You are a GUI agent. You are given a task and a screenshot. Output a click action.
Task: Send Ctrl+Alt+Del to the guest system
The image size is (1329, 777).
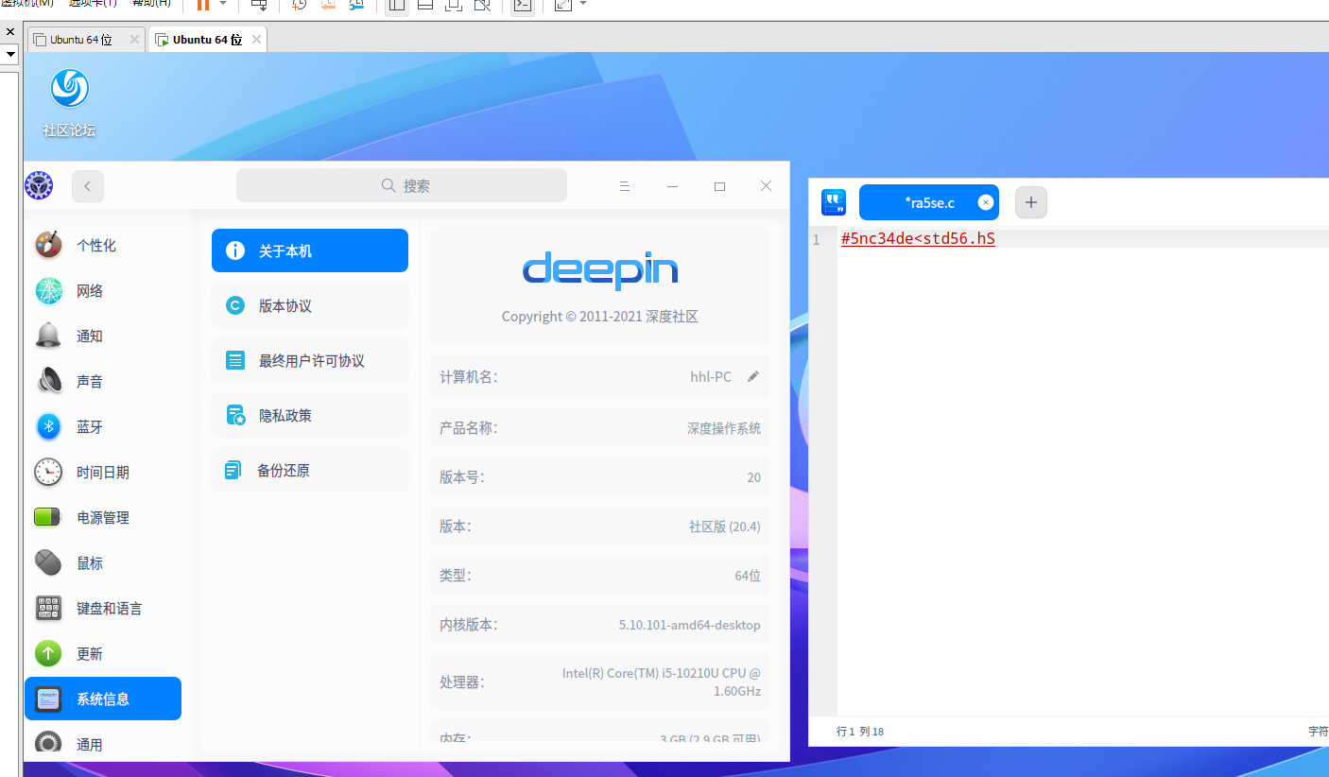[x=258, y=7]
